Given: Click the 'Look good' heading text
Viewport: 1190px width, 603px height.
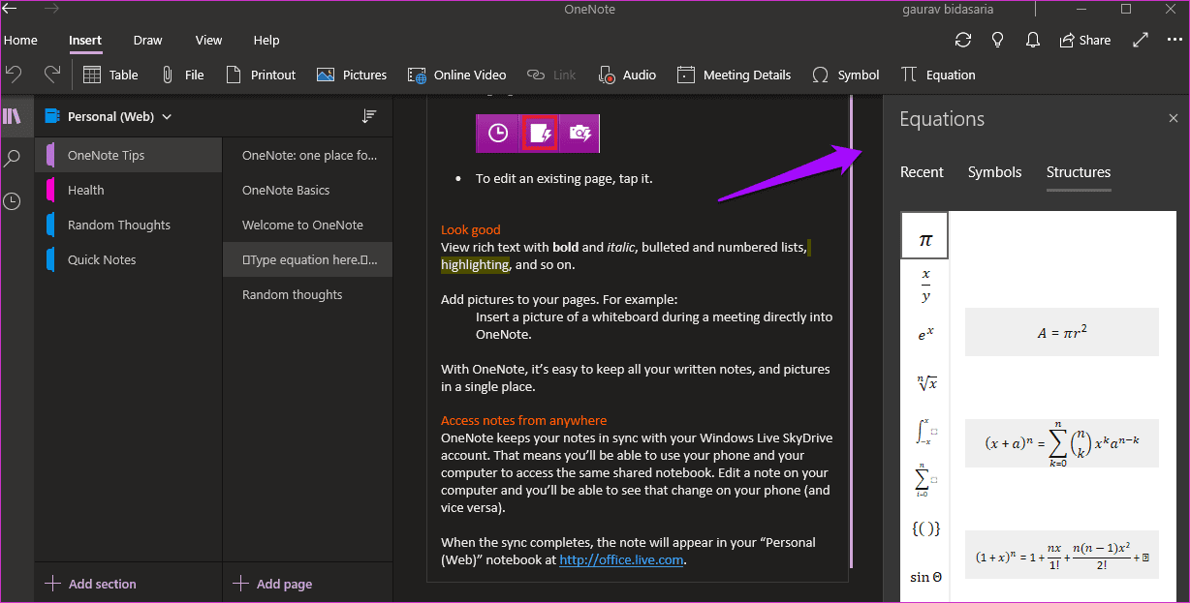Looking at the screenshot, I should (x=470, y=229).
